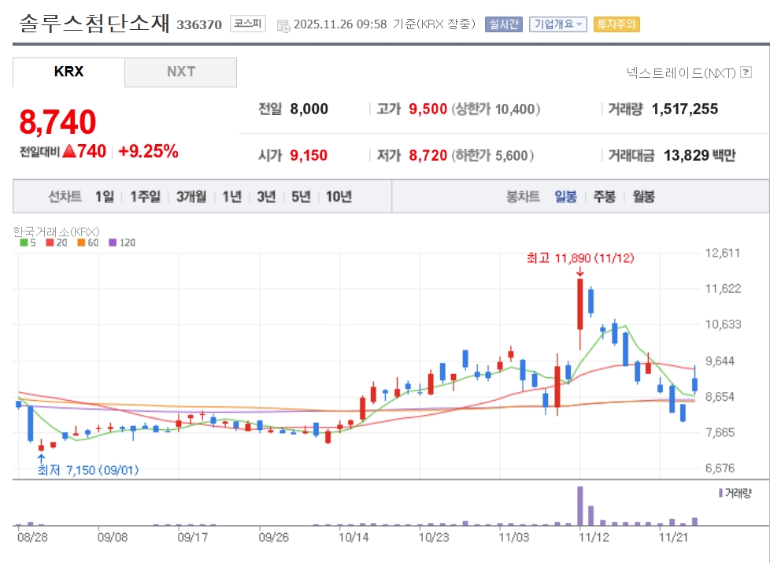Click green 5-day moving average swatch
The width and height of the screenshot is (770, 563).
click(x=24, y=243)
